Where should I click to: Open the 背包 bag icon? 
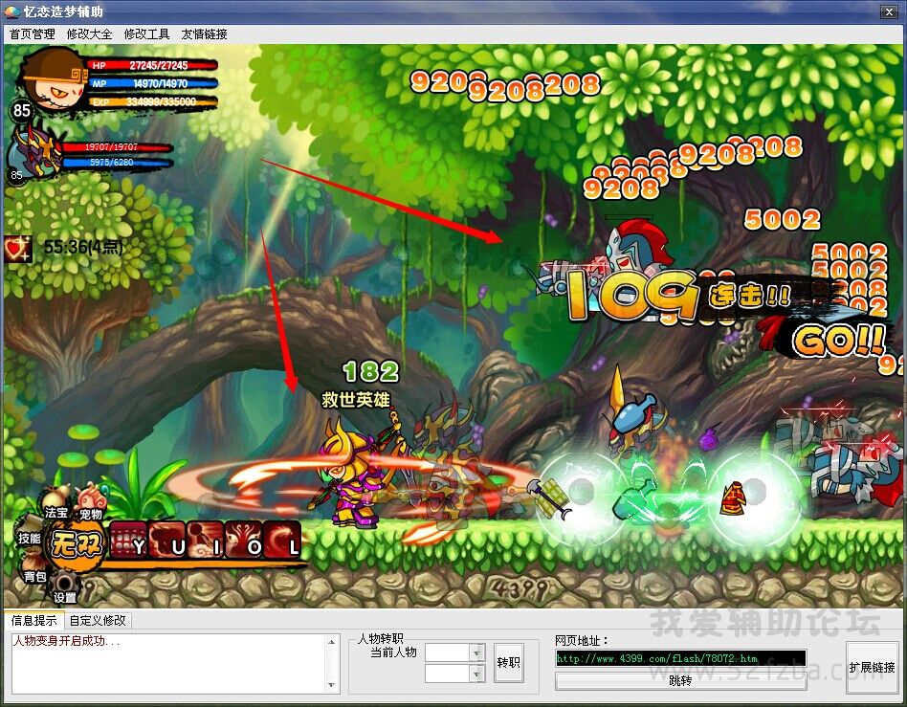pos(34,567)
